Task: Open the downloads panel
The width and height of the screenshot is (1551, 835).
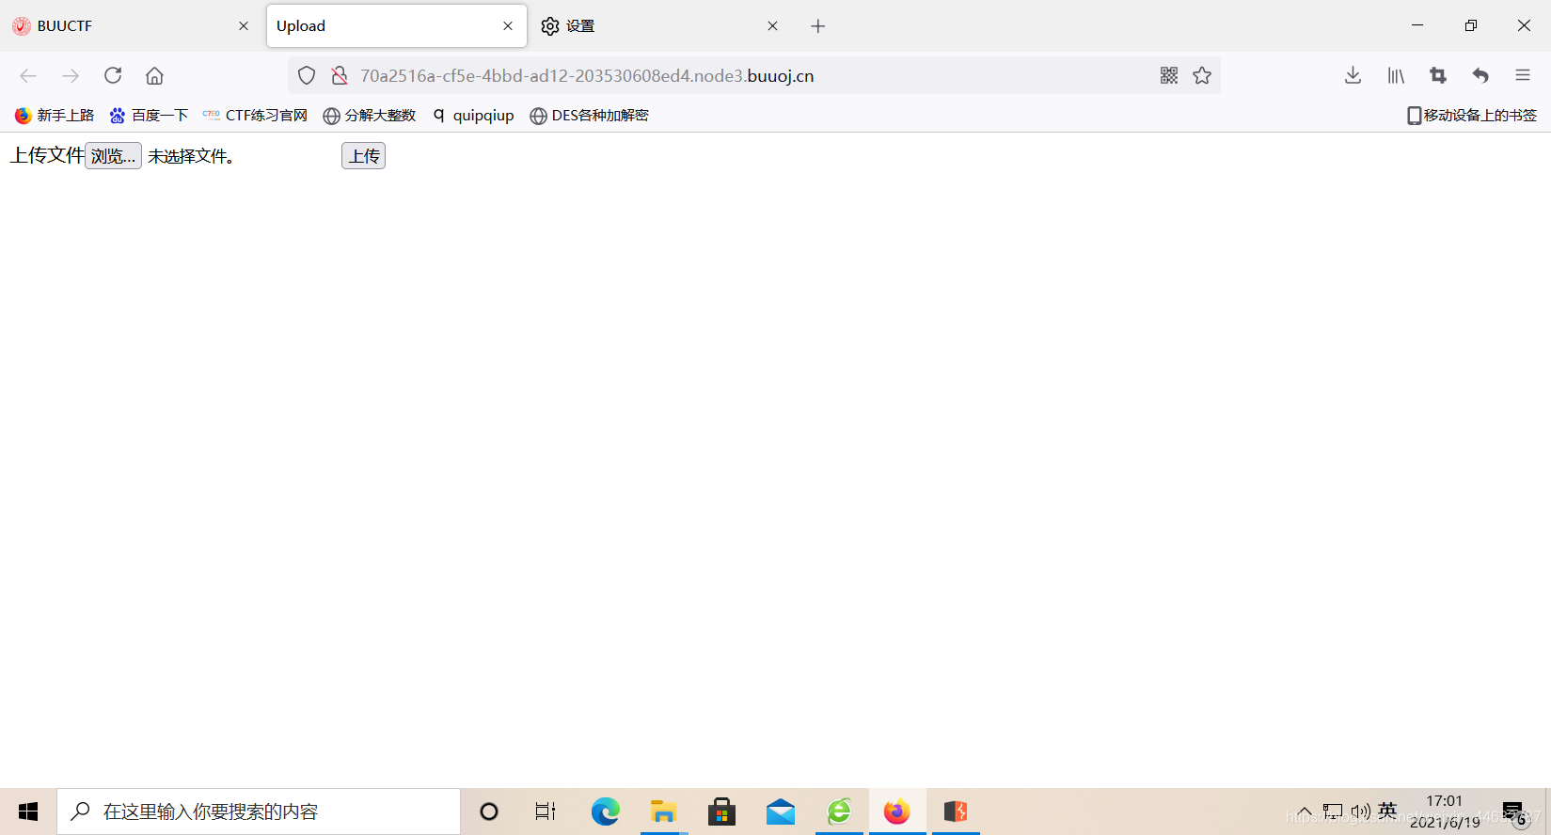Action: [x=1353, y=75]
